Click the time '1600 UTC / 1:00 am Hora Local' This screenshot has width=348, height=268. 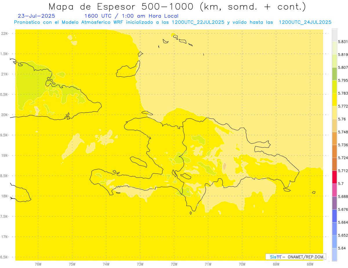click(x=131, y=16)
